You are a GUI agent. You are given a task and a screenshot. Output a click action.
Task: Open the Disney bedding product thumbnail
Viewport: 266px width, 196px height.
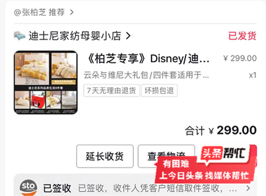[46, 82]
